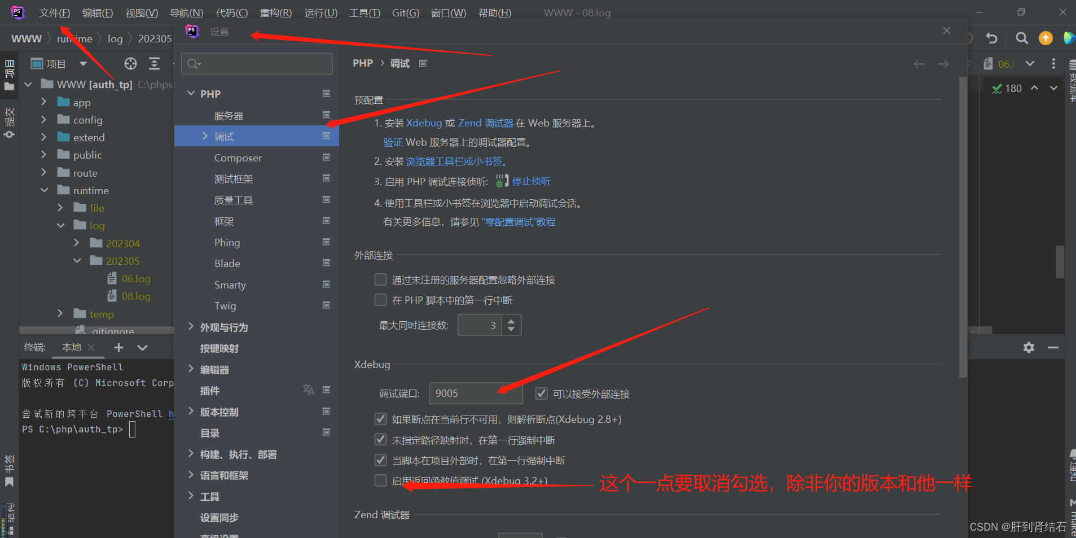Click project-level icon on Smarty row
The image size is (1076, 538).
[326, 284]
